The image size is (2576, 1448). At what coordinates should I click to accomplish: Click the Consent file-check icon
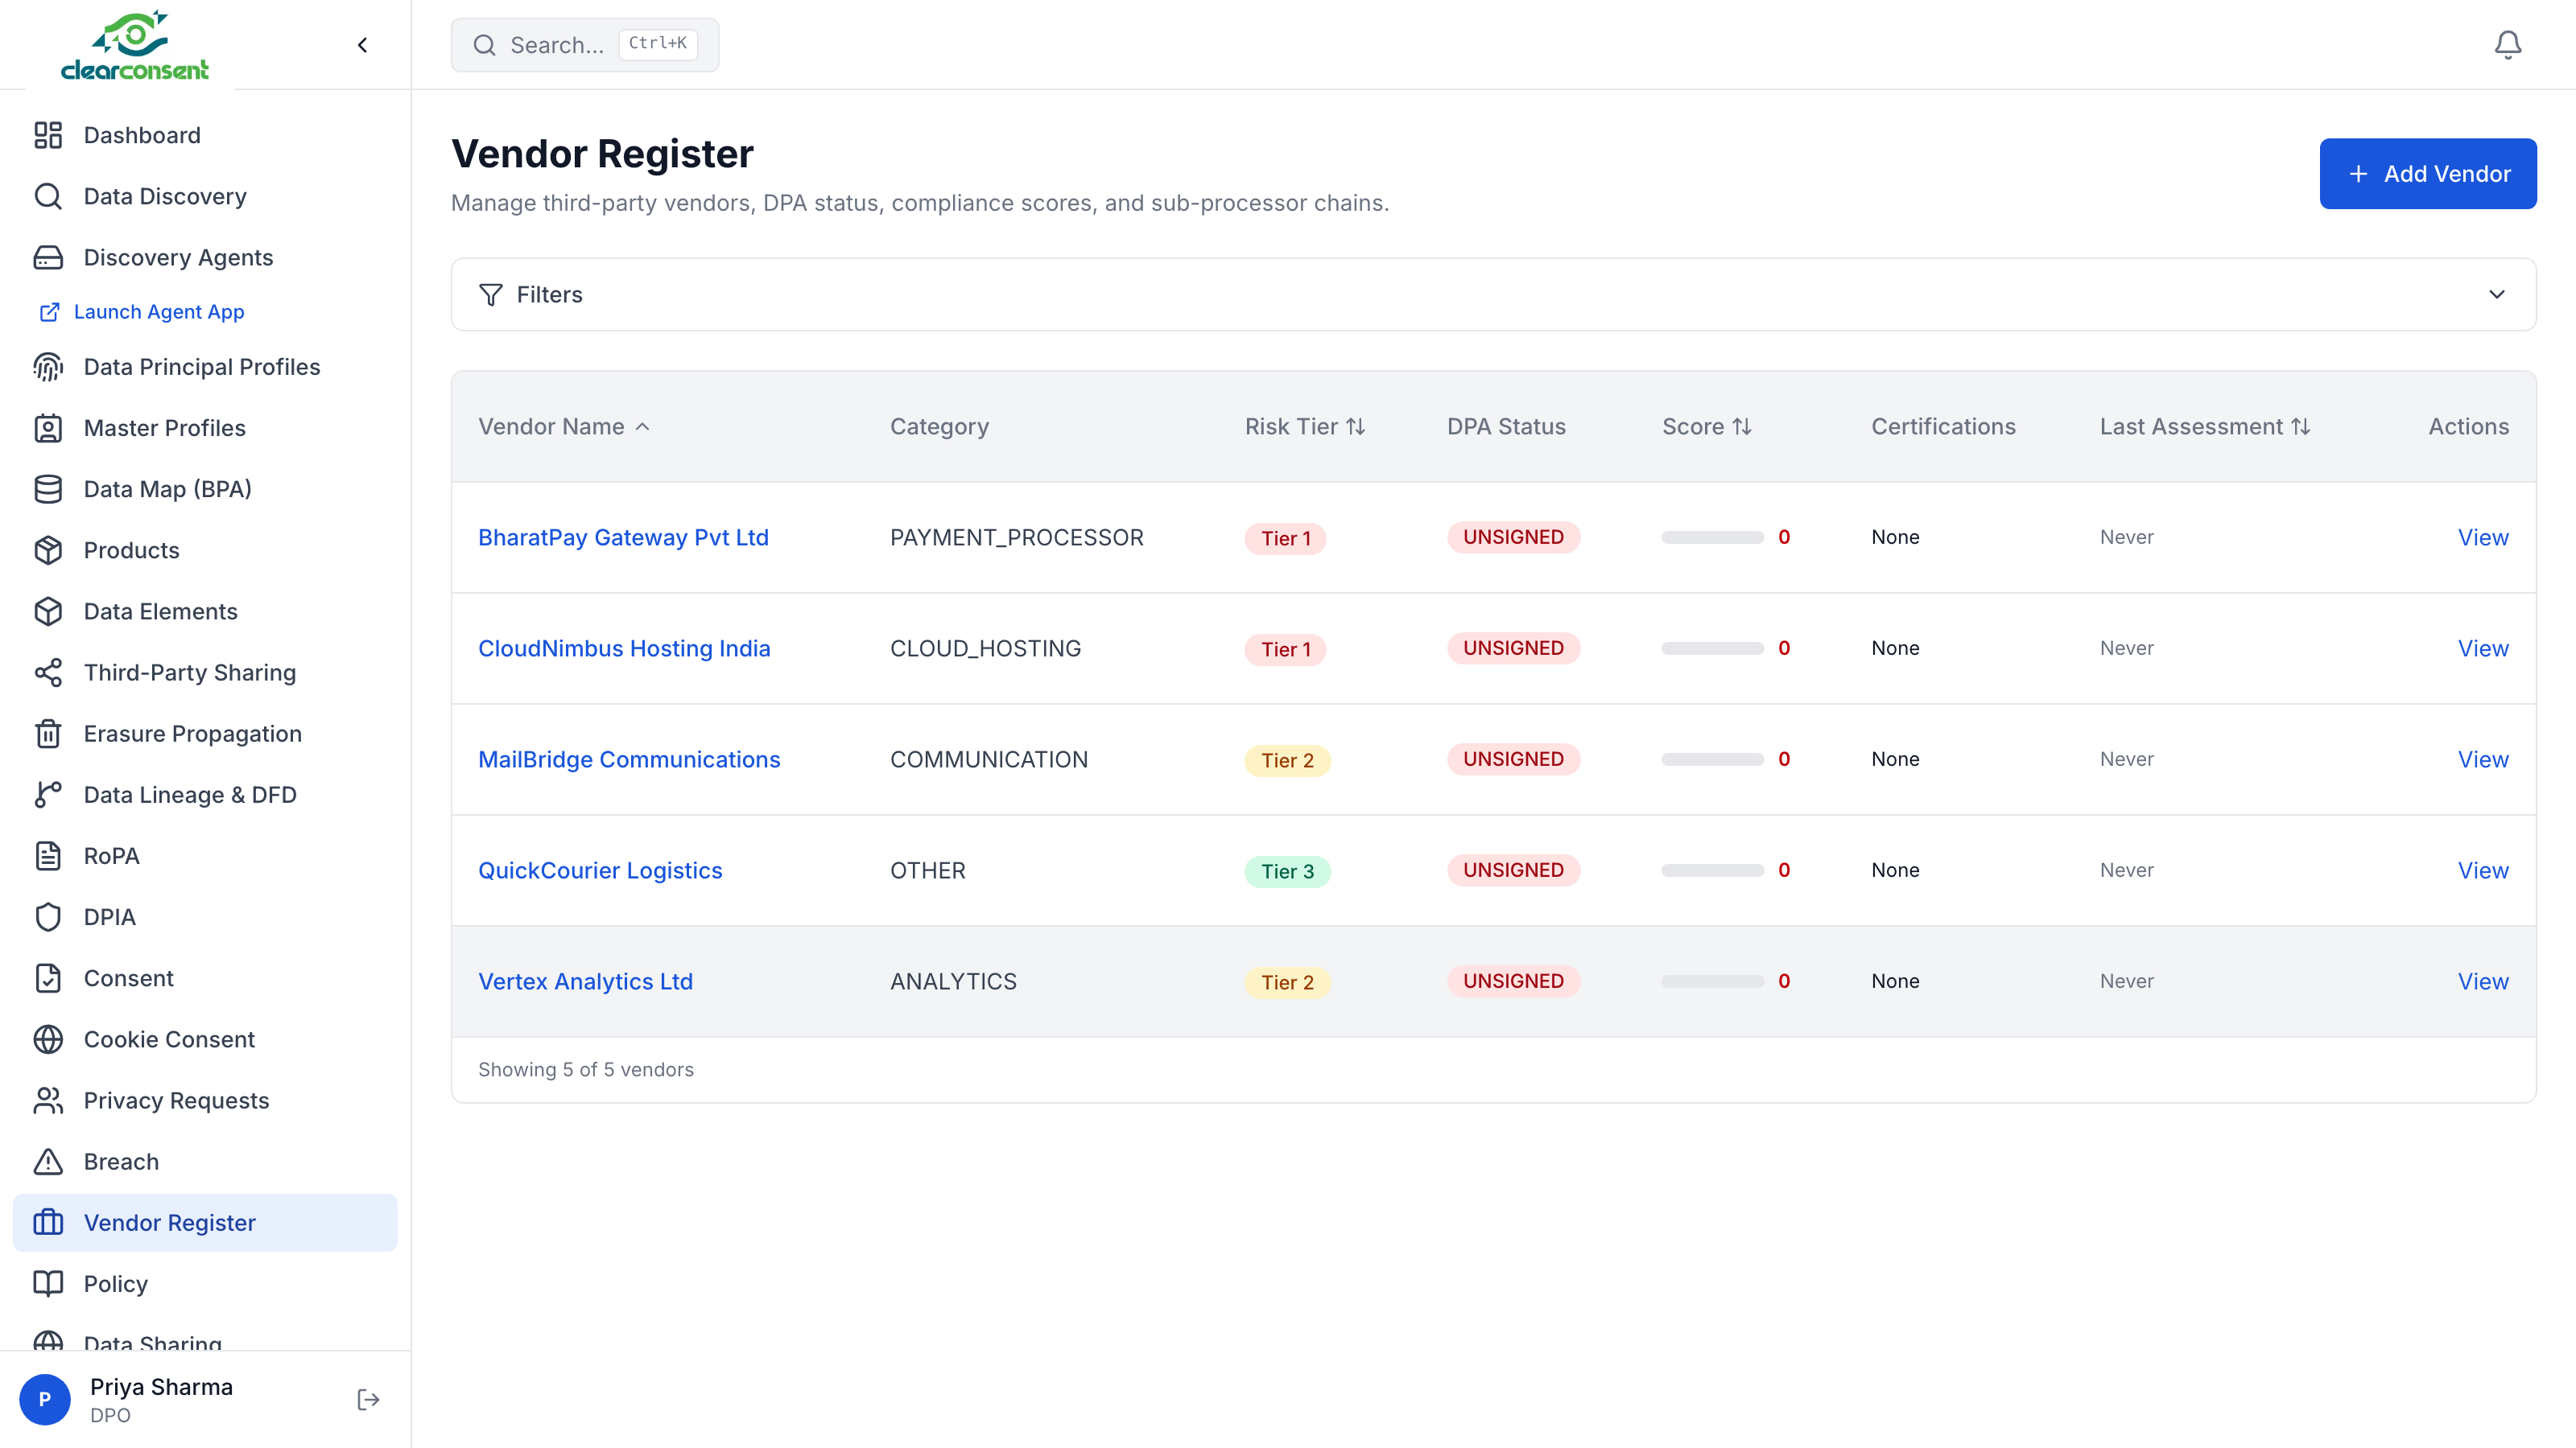pos(48,977)
